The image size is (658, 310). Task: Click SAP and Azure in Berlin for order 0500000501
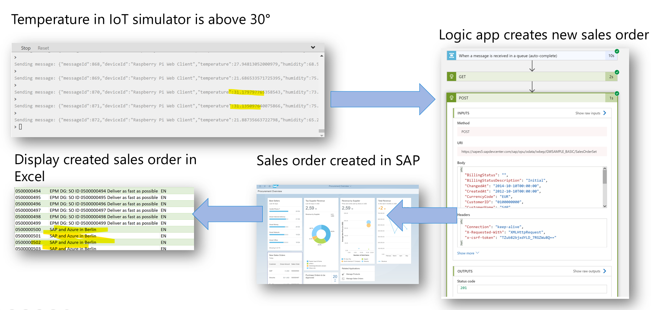tap(73, 236)
